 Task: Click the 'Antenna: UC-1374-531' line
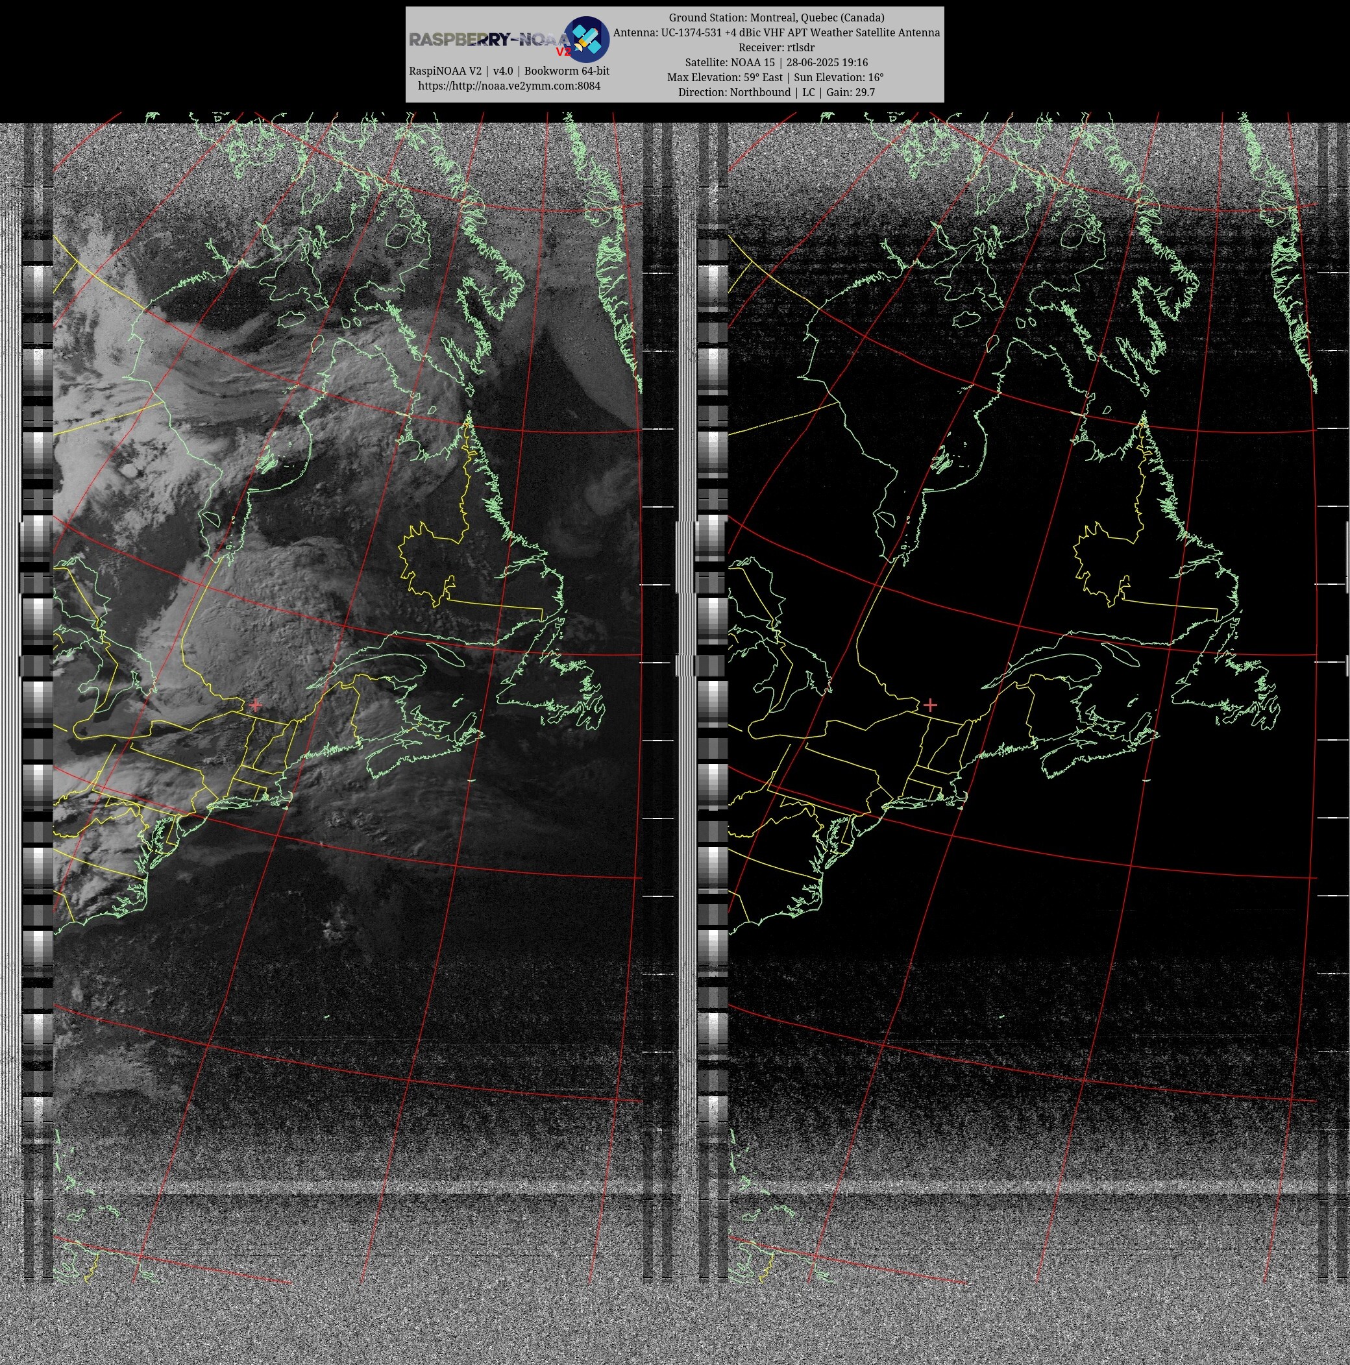coord(776,32)
